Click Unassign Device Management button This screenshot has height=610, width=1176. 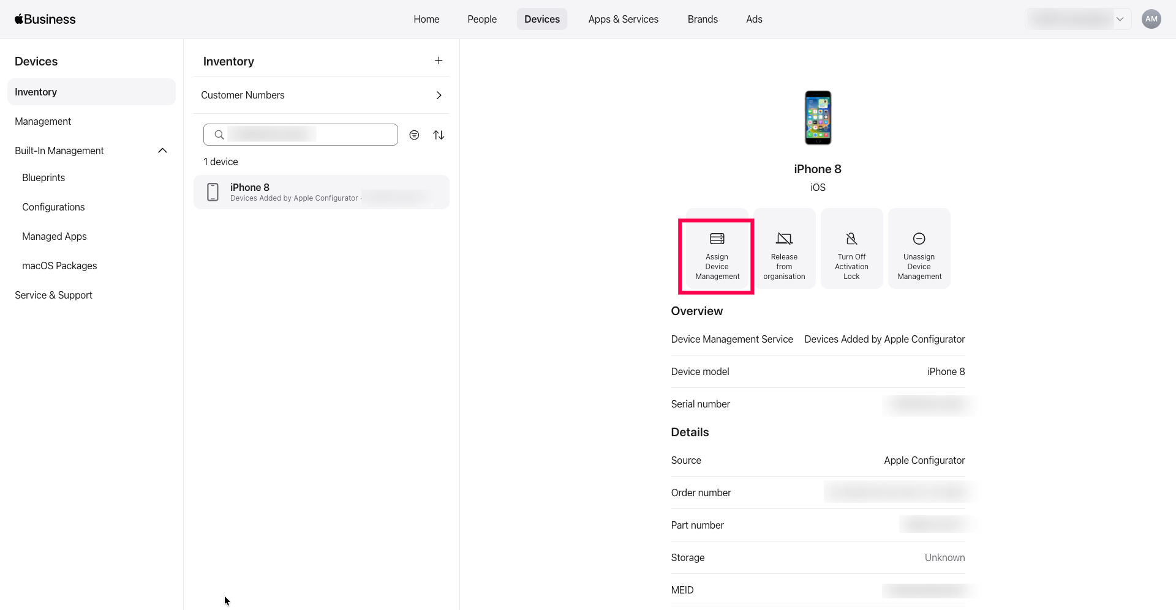[x=919, y=248]
